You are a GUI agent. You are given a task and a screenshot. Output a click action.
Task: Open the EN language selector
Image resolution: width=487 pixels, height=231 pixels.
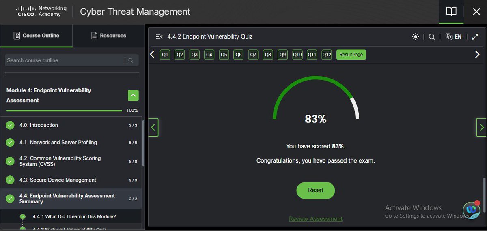tap(453, 36)
